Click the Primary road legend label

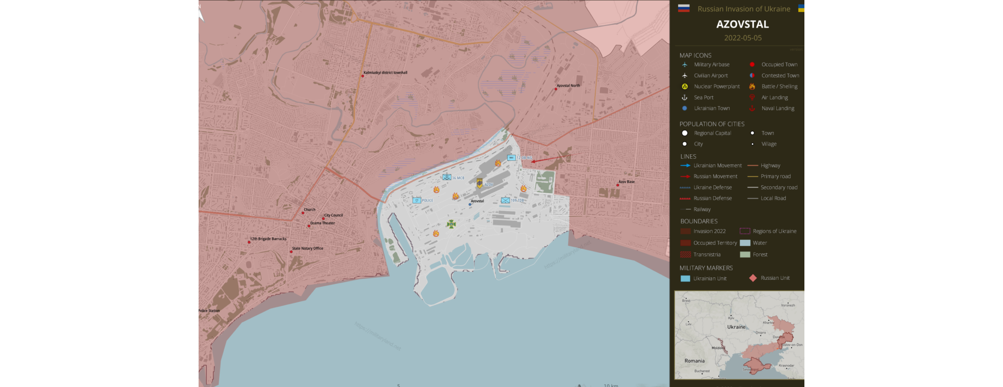point(775,176)
